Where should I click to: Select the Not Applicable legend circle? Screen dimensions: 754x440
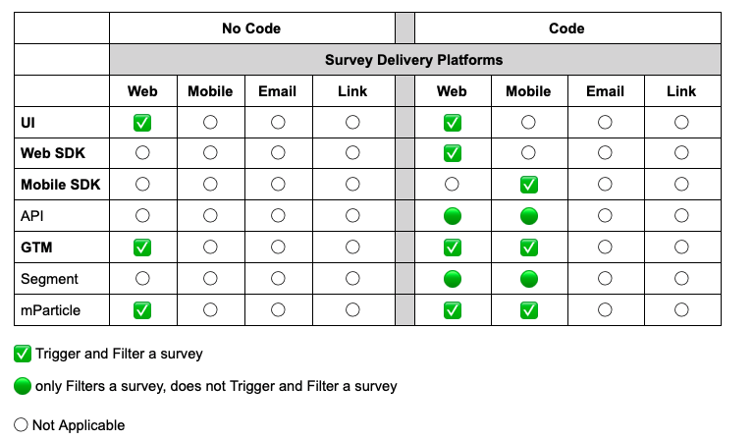coord(21,424)
